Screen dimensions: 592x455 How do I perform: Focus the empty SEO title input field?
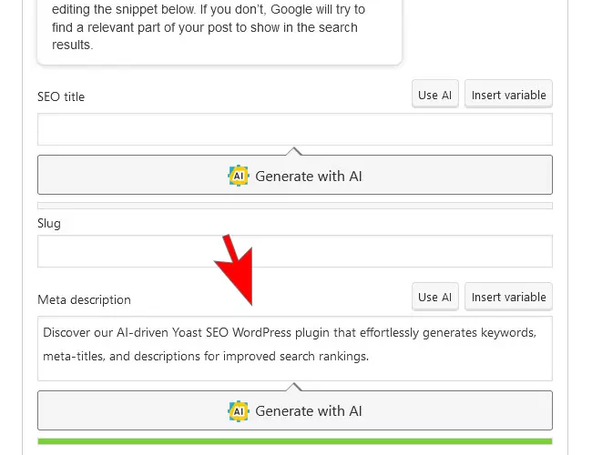point(294,129)
